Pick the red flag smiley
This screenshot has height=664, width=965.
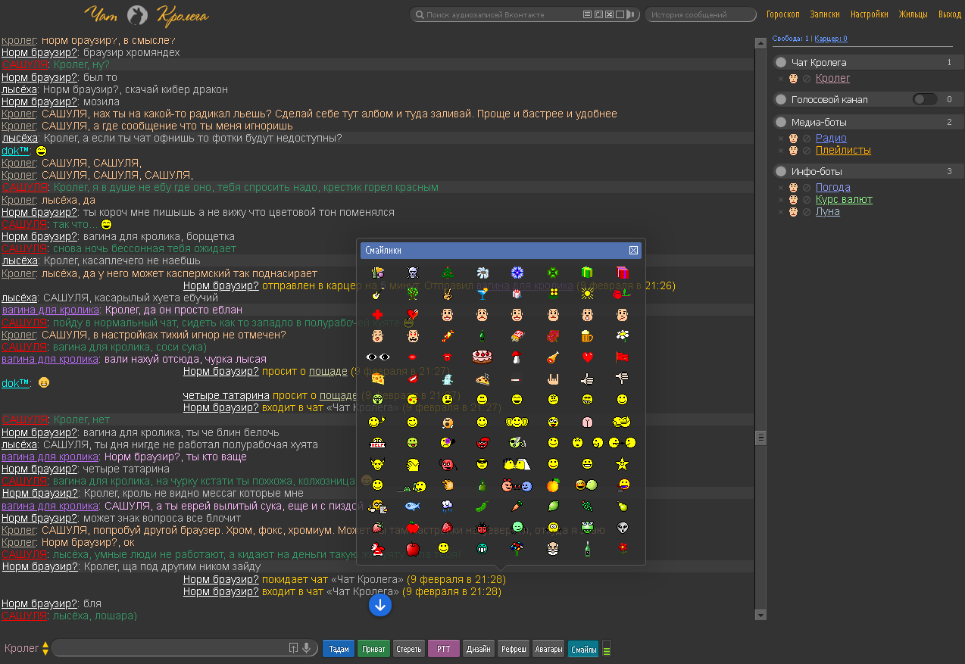pos(622,357)
